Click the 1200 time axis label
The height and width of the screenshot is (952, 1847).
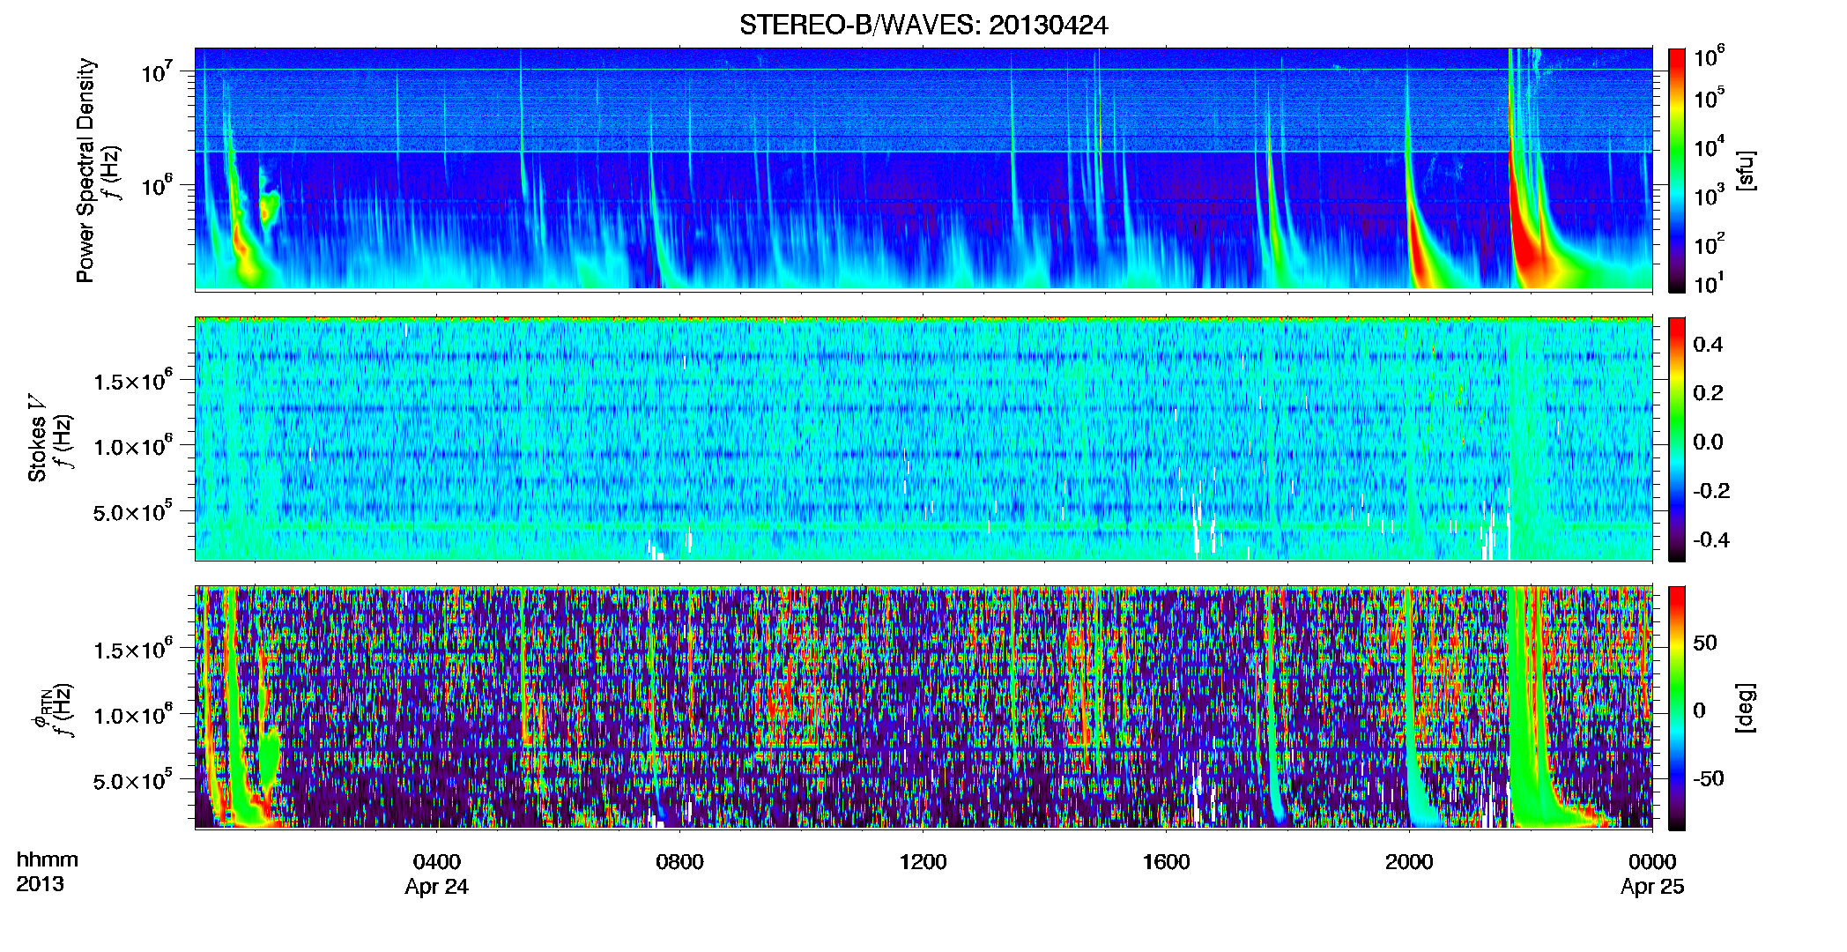pyautogui.click(x=923, y=861)
